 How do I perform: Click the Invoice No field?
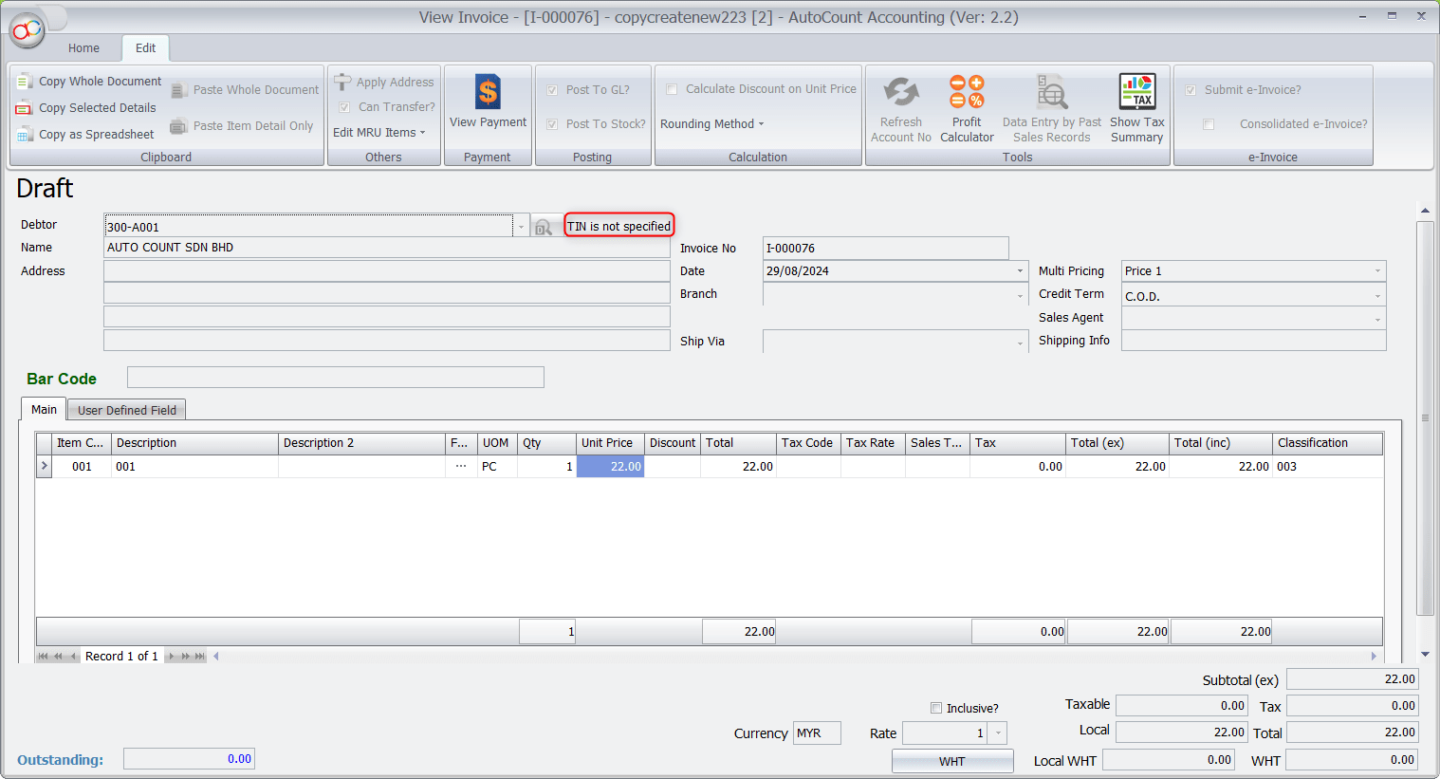point(886,249)
